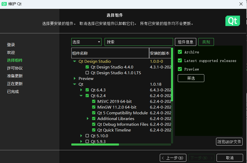This screenshot has width=247, height=163.
Task: Click the horizontal scrollbar under component tree
Action: click(121, 145)
